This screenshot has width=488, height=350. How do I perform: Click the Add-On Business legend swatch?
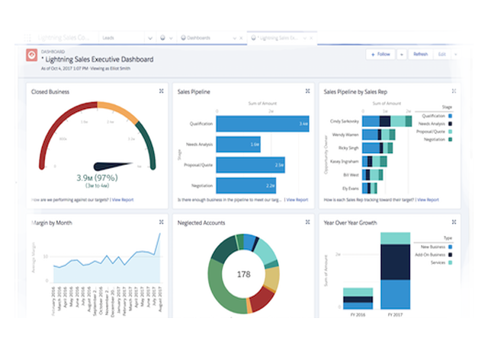click(x=450, y=255)
